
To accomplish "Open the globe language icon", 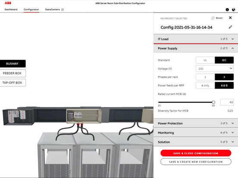I will click(x=233, y=10).
